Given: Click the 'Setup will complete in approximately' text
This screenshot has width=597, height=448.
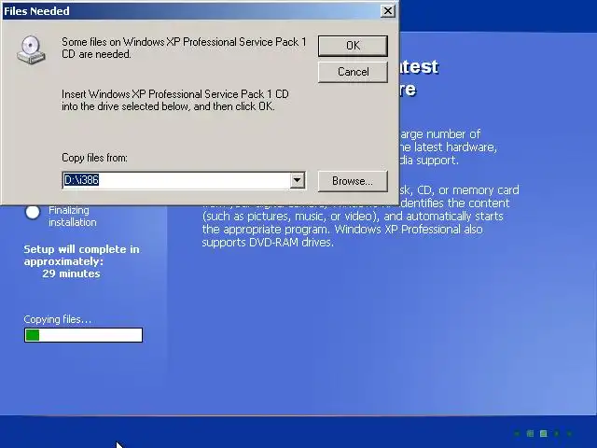Looking at the screenshot, I should (81, 255).
